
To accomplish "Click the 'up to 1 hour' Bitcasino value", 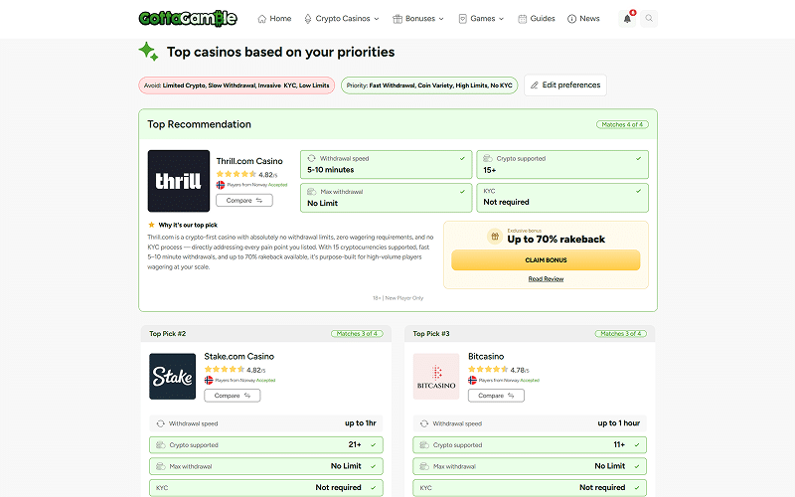I will tap(618, 423).
